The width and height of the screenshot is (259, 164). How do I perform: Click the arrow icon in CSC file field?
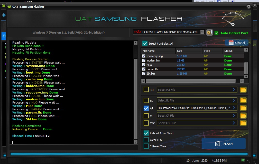(x=234, y=123)
